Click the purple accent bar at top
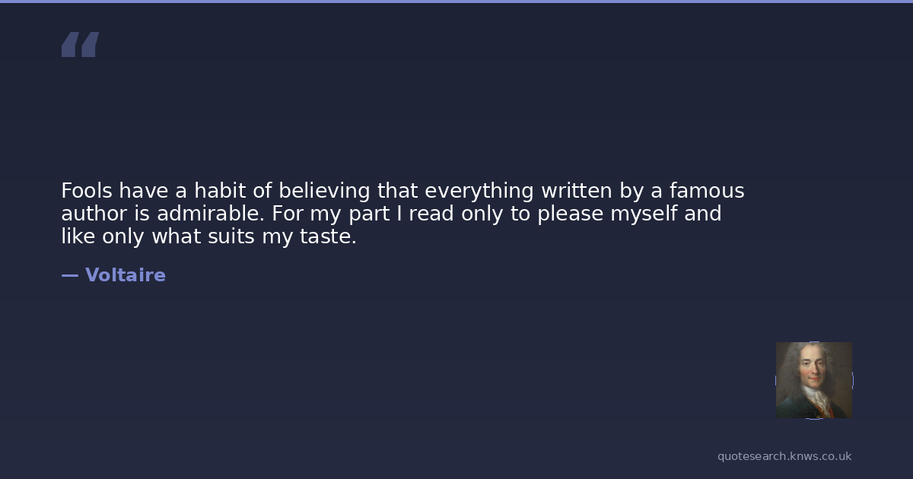 pos(456,2)
